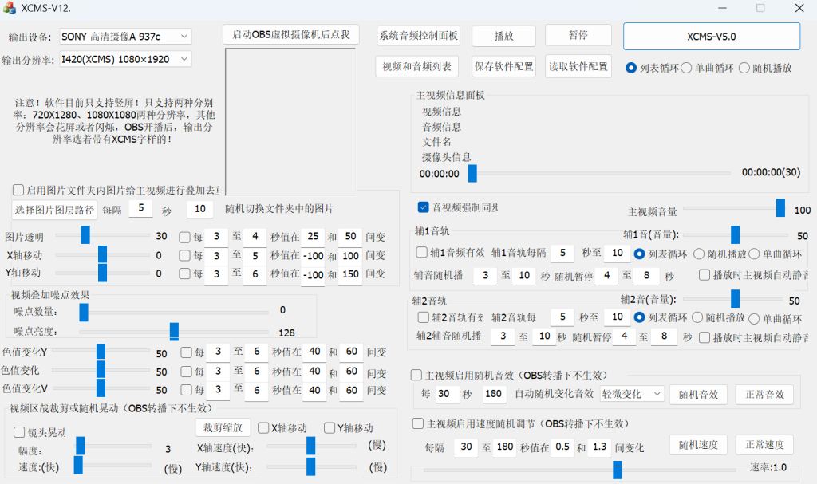The height and width of the screenshot is (484, 817).
Task: Click the XCMS app icon in title bar
Action: pyautogui.click(x=10, y=8)
